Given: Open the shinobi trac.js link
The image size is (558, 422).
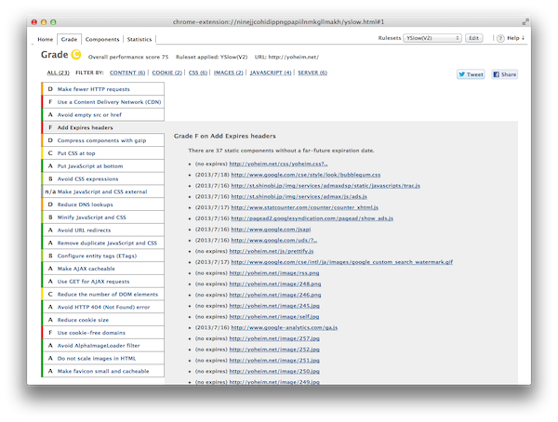Looking at the screenshot, I should [325, 186].
